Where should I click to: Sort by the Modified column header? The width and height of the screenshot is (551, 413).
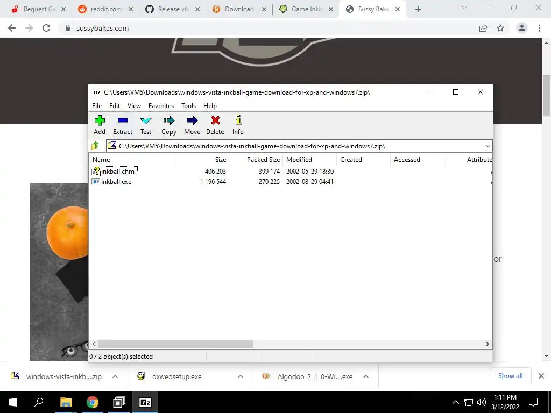[309, 159]
